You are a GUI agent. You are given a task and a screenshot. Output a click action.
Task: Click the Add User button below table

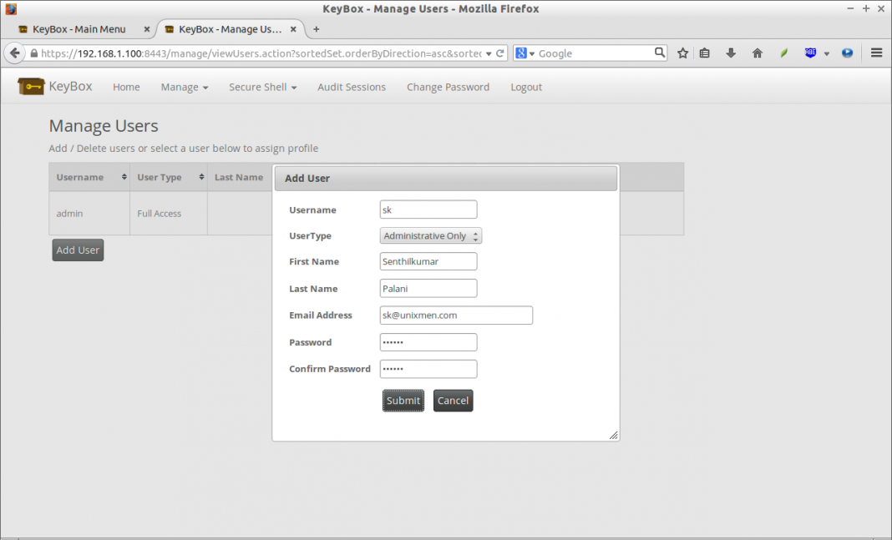pos(78,250)
